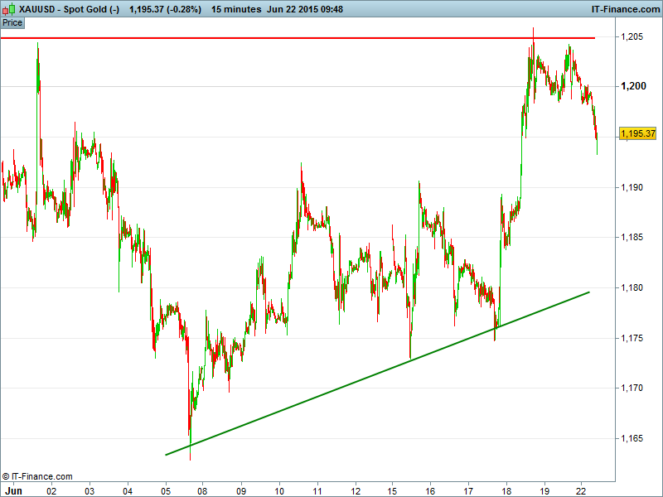
Task: Click the 1,190 price axis label
Action: 632,188
